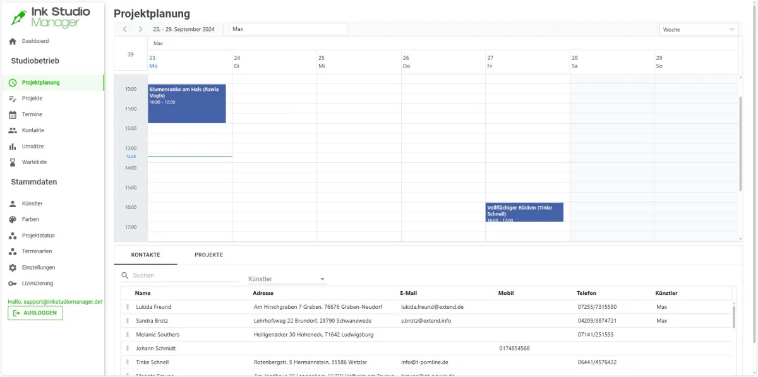Open Künstler using the person icon
Screen dimensions: 758x377
(x=12, y=203)
